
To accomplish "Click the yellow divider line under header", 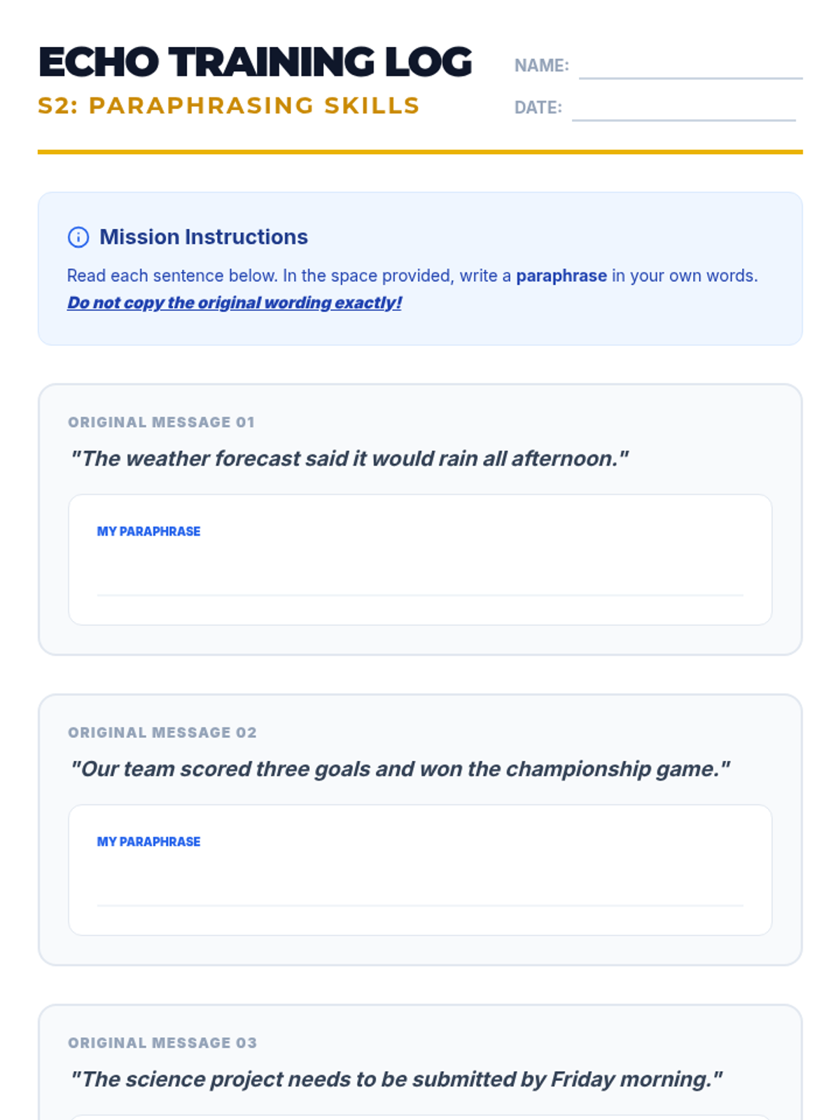I will click(x=420, y=151).
